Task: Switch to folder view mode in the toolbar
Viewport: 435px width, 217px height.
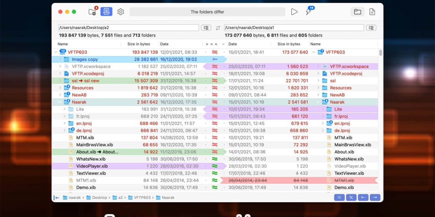Action: coord(357,12)
